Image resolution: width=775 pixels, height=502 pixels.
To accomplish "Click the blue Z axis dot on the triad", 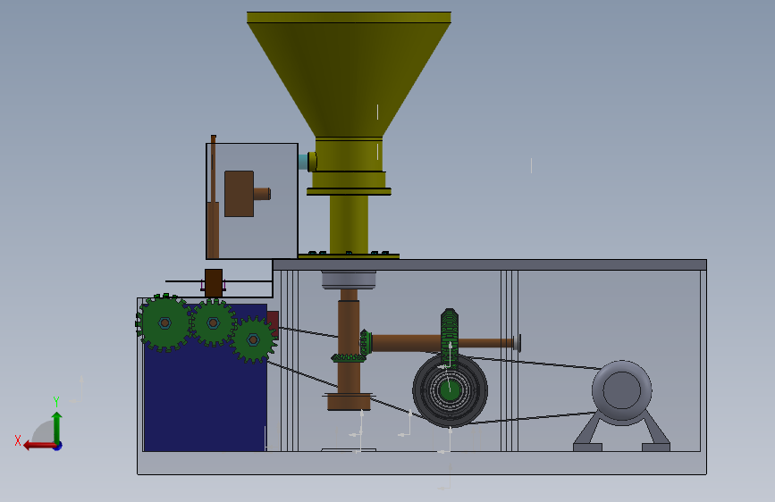I will 58,446.
